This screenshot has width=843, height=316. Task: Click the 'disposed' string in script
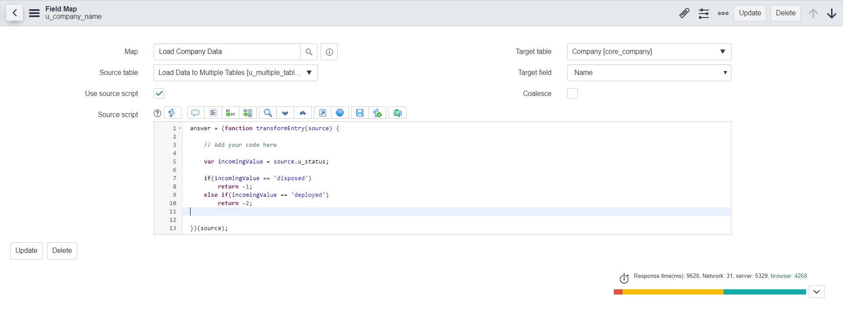pyautogui.click(x=291, y=178)
